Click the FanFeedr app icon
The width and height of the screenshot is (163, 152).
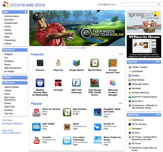pyautogui.click(x=58, y=83)
